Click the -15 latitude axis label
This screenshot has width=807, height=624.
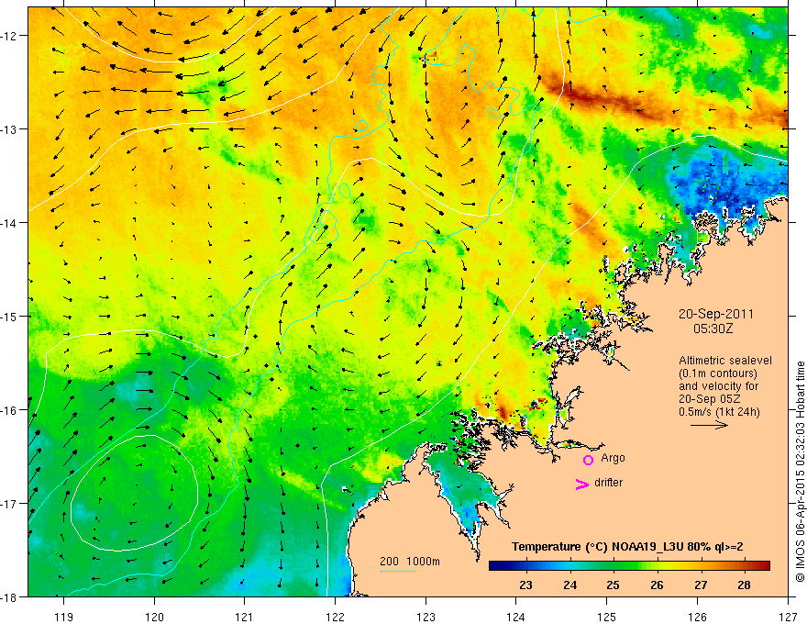(10, 317)
